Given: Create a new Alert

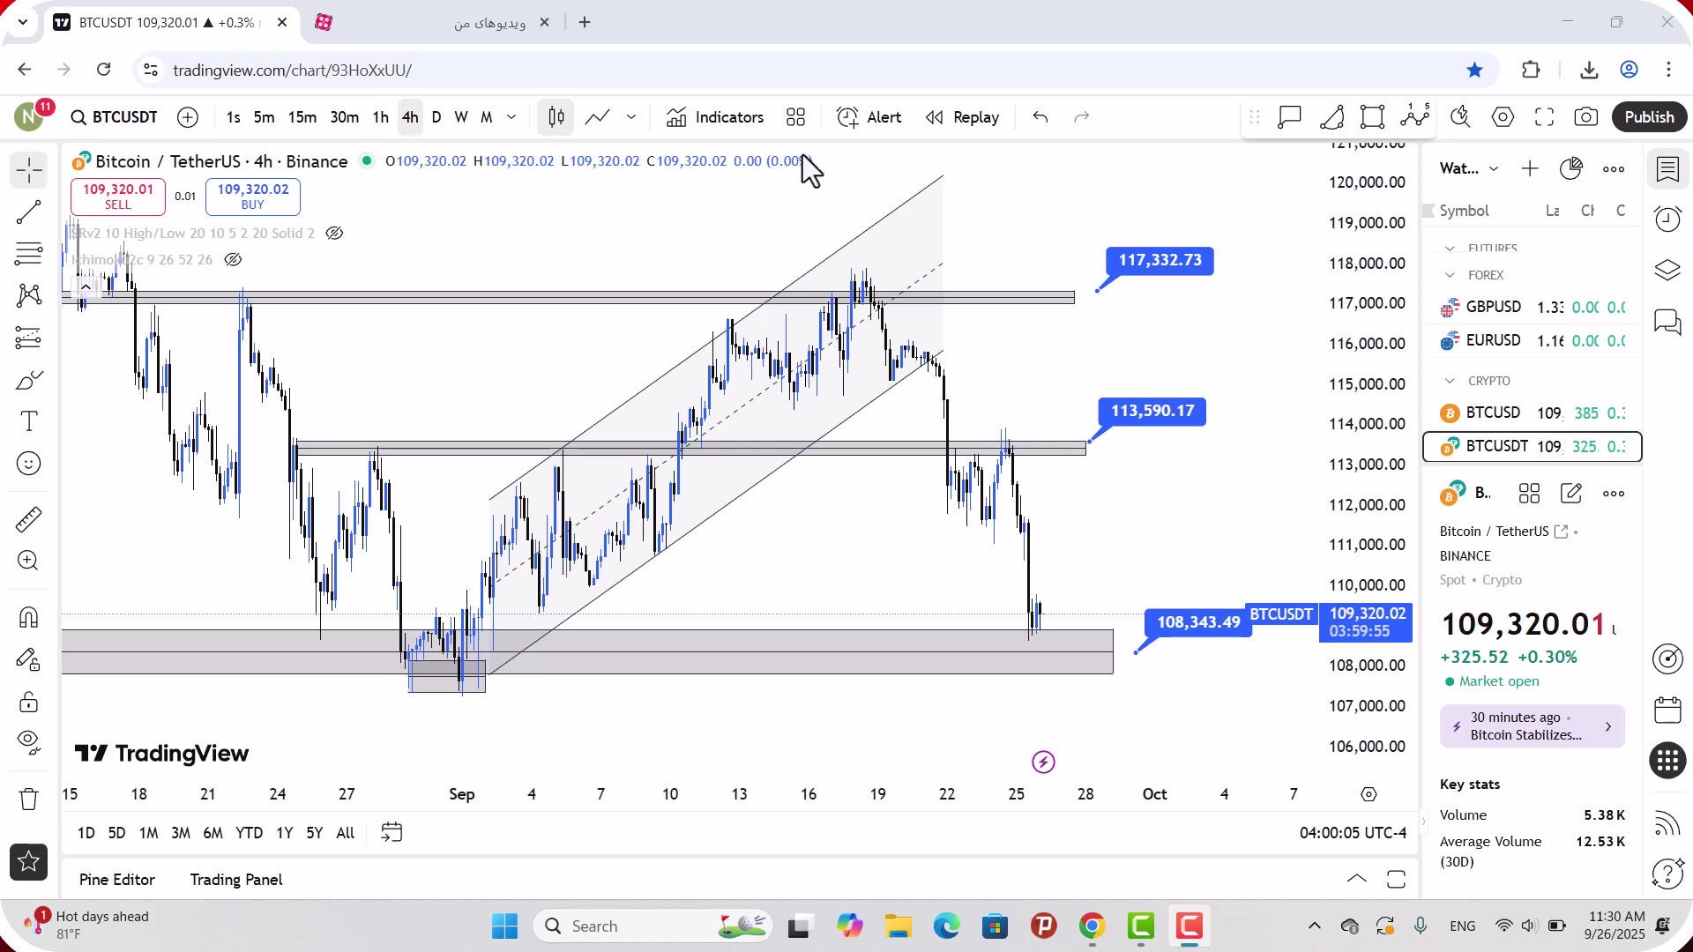Looking at the screenshot, I should [869, 117].
